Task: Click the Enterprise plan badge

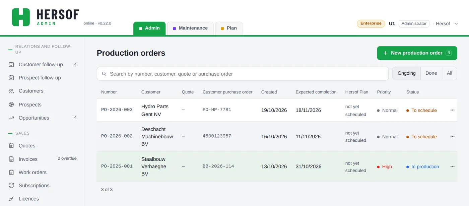Action: click(x=371, y=23)
